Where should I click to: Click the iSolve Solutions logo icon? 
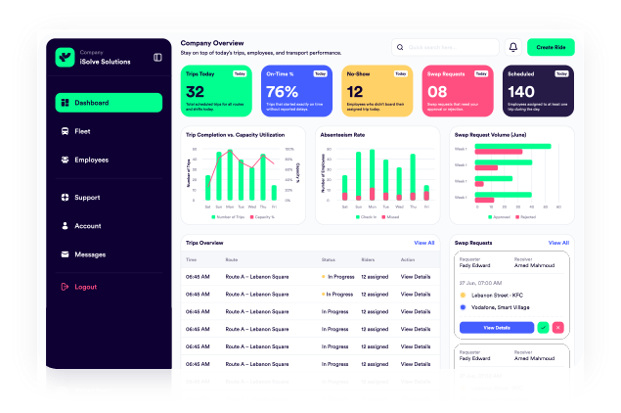[66, 57]
